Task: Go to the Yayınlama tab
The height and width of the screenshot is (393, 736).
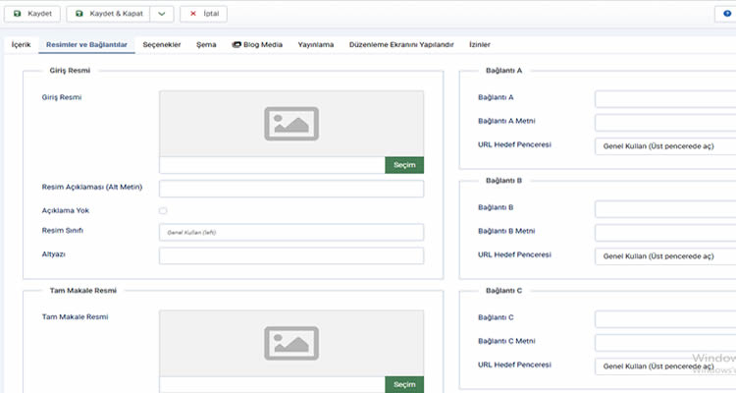Action: (x=315, y=45)
